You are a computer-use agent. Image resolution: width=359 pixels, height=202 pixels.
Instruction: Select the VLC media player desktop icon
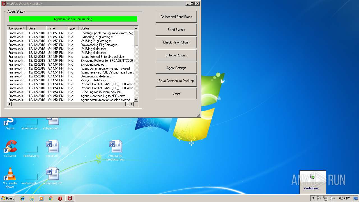10,178
